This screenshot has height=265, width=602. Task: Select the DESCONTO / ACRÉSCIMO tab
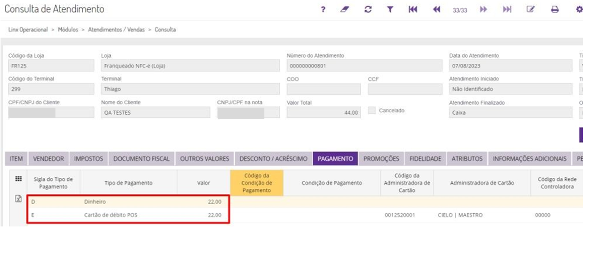[273, 158]
